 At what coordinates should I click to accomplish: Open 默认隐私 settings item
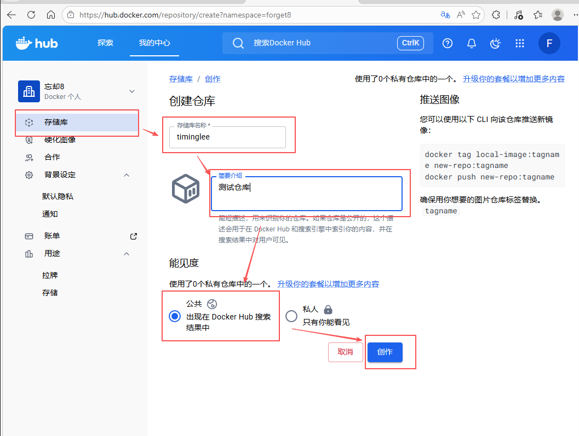click(x=58, y=196)
